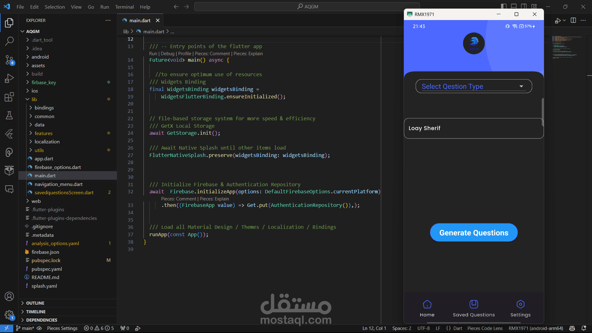This screenshot has height=333, width=592.
Task: Expand the OUTLINE section
Action: point(35,303)
